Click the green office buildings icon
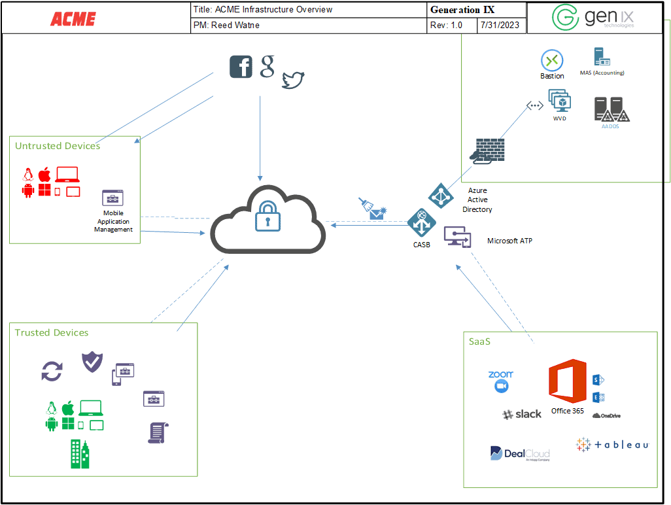The image size is (671, 505). point(80,454)
